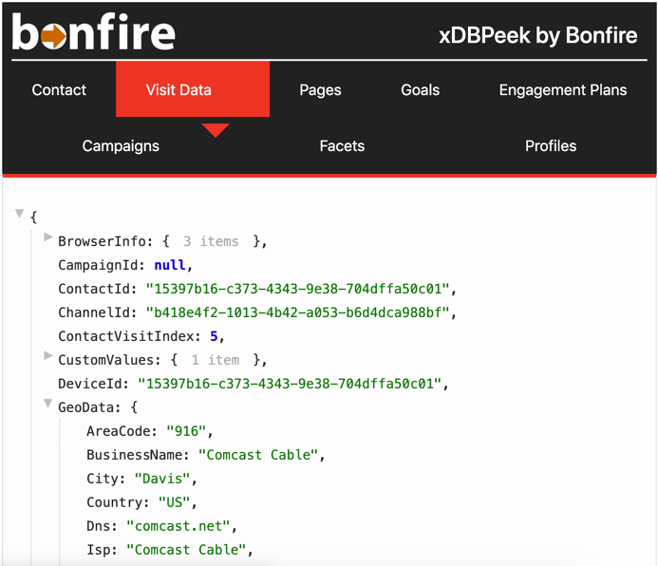Go to the Engagement Plans tab
Screen dimensions: 658x566
pos(563,90)
